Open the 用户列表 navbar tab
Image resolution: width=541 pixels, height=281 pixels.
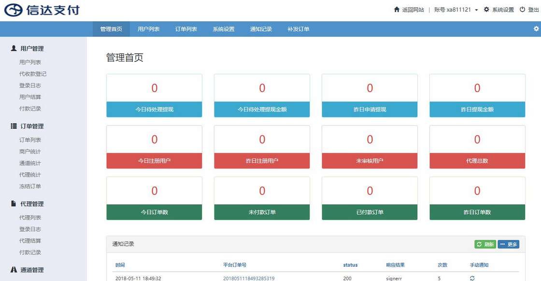[x=148, y=29]
